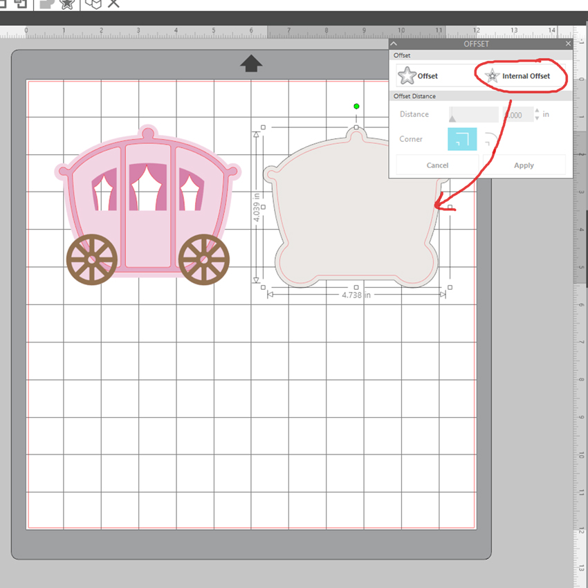Select the rounded corner style
This screenshot has height=588, width=588.
tap(490, 139)
